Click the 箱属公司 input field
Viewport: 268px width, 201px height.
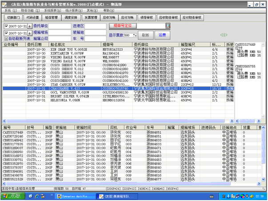tap(60, 39)
